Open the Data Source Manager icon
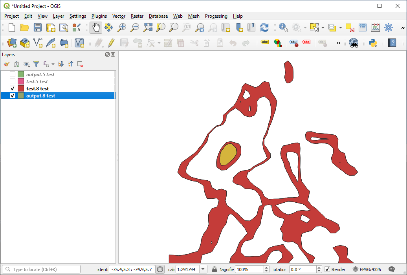 12,43
